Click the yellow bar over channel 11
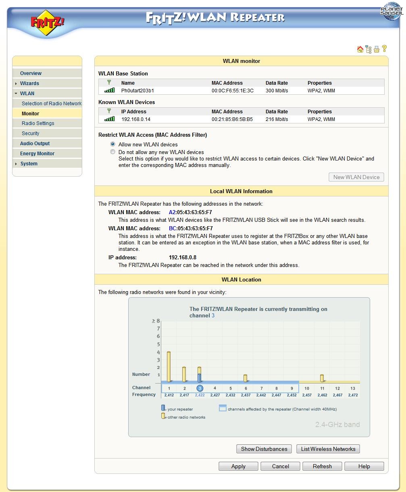 [322, 378]
